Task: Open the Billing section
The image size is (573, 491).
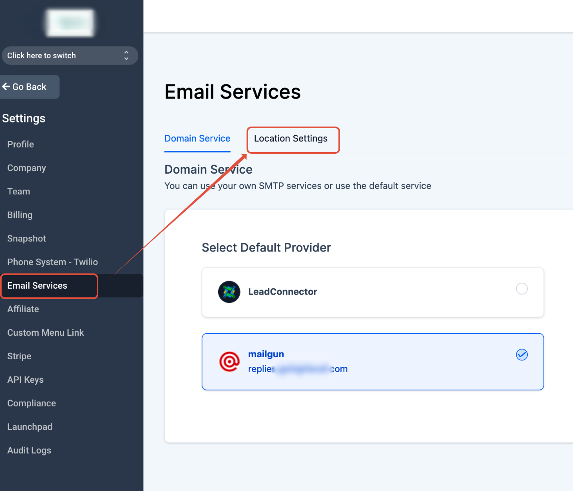Action: click(x=20, y=215)
